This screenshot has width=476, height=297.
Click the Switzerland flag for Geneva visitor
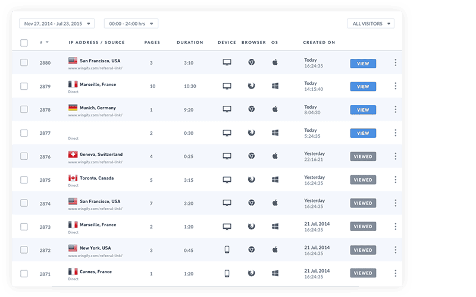[73, 154]
